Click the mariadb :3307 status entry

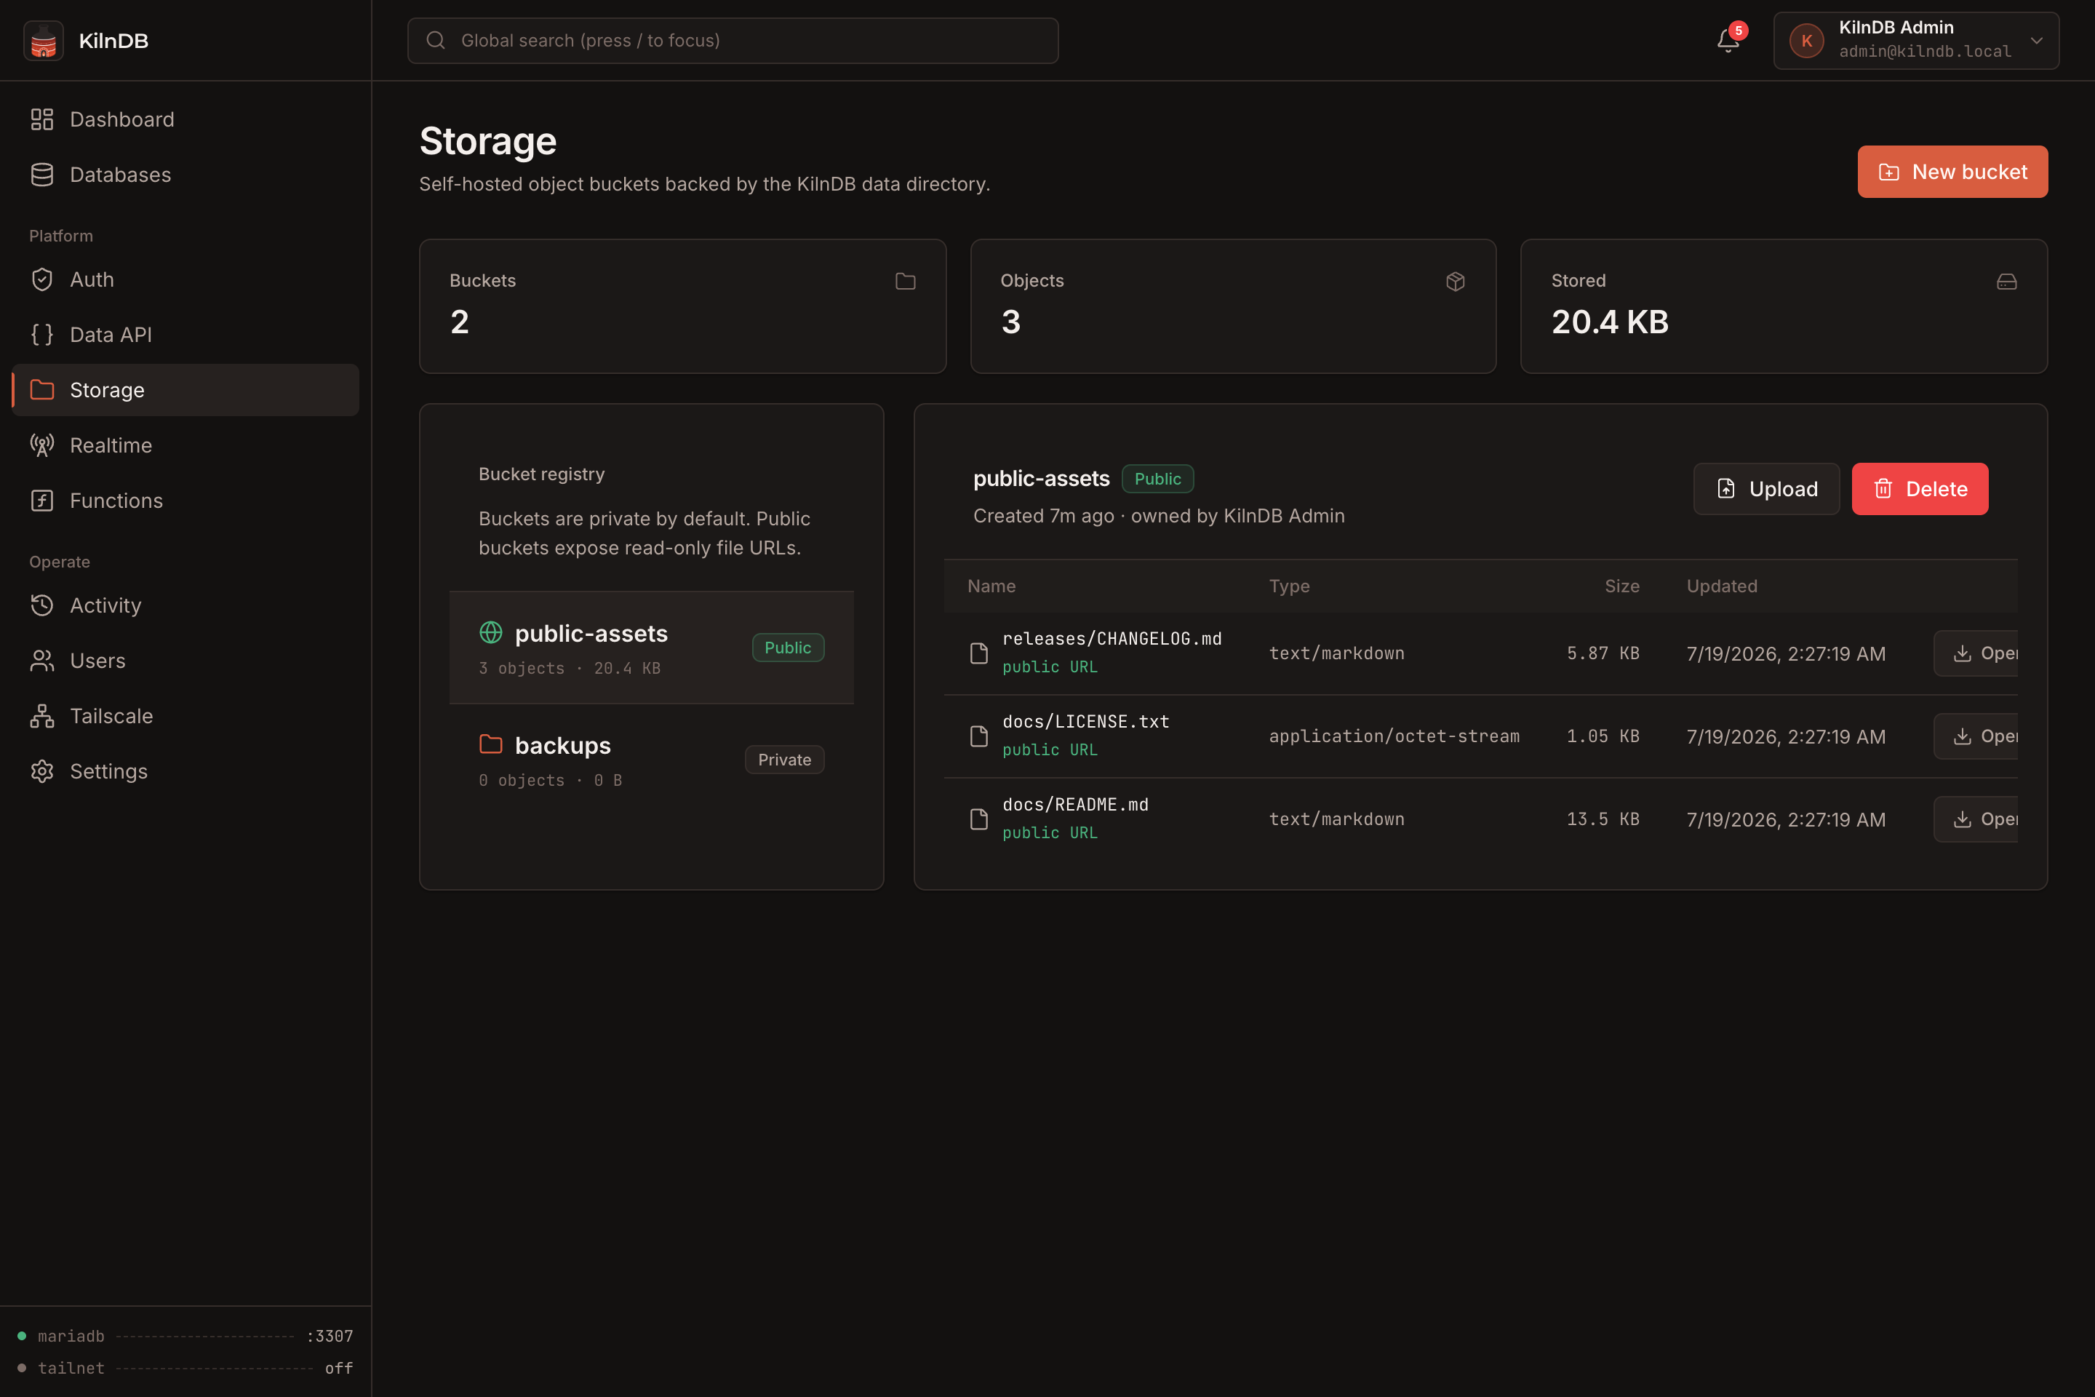pos(185,1336)
